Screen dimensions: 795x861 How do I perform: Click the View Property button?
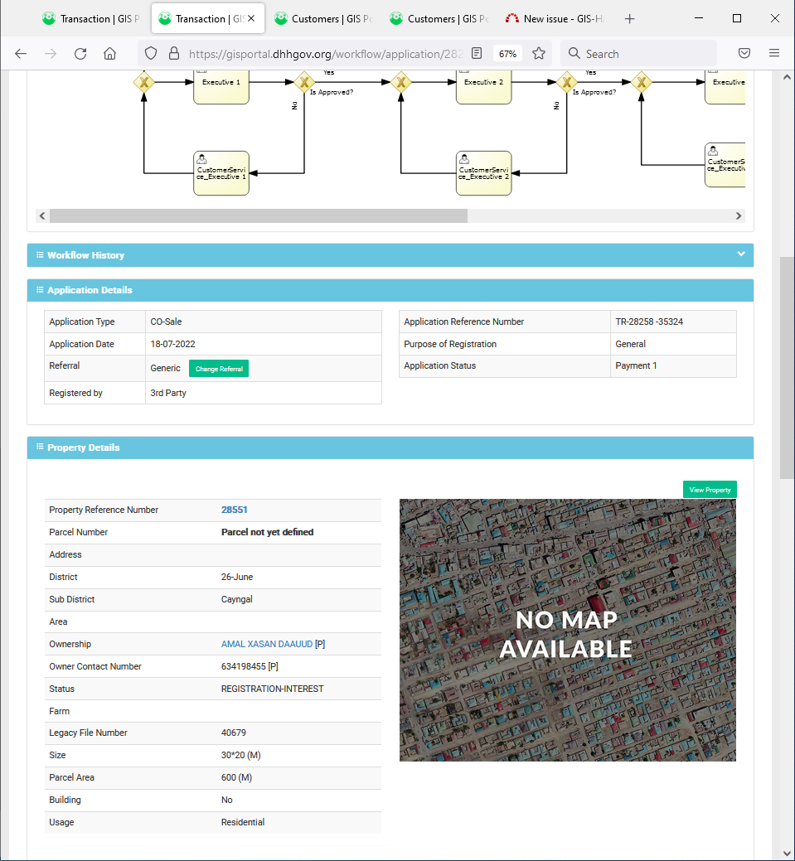pos(710,489)
